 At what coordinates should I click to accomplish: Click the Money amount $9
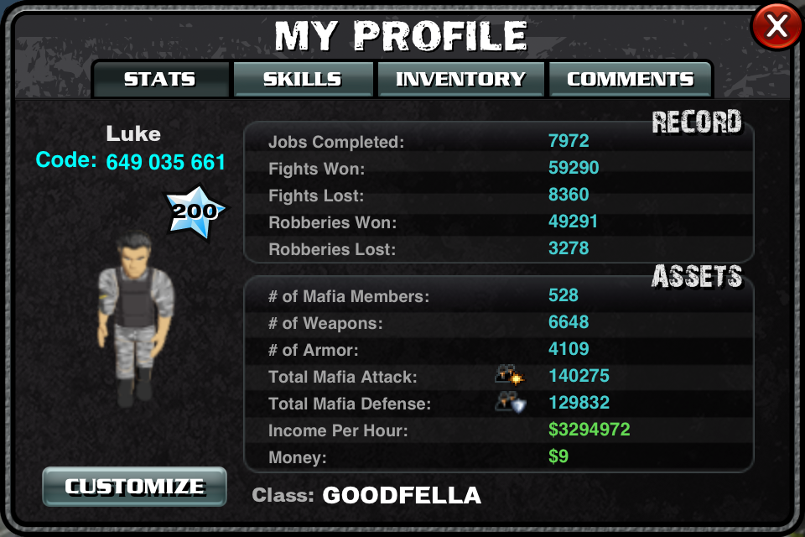tap(558, 456)
